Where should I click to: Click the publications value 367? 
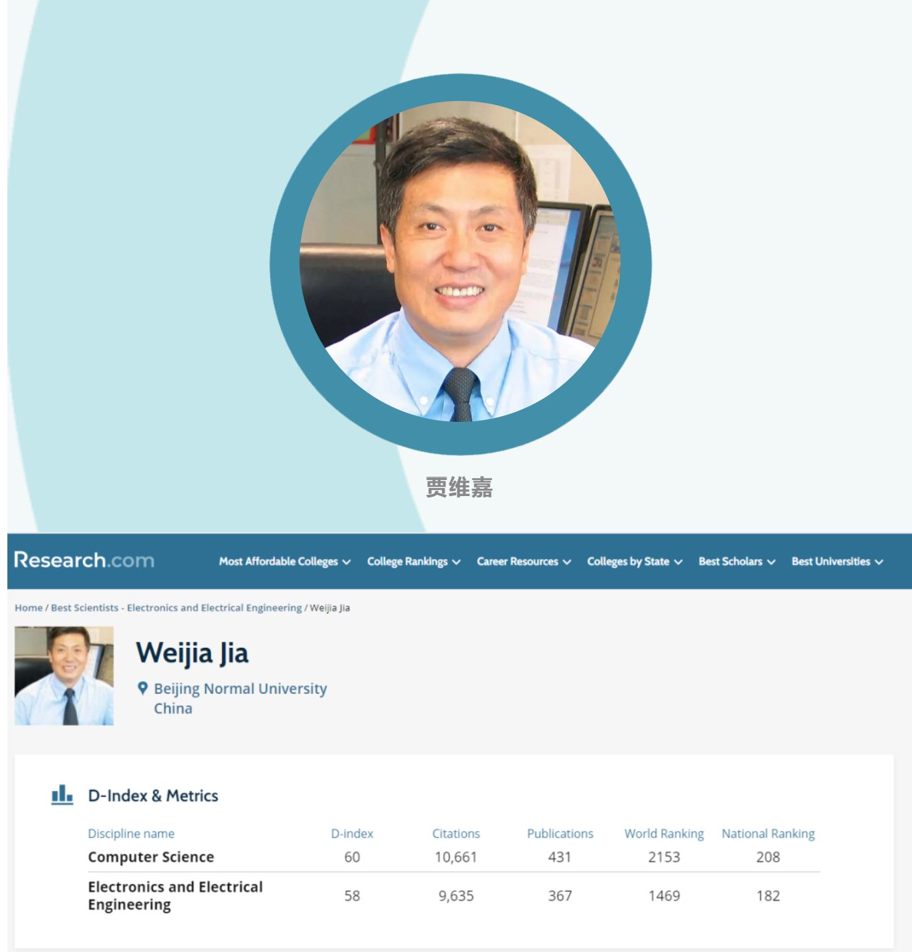pyautogui.click(x=560, y=896)
